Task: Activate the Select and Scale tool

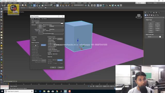Action: (40, 5)
